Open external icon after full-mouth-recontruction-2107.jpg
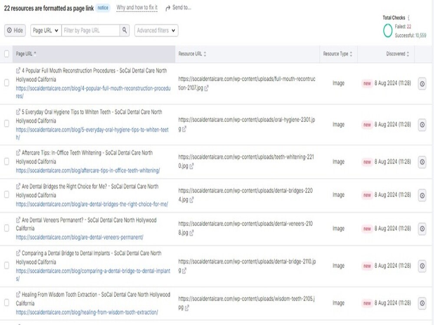Screen dimensions: 434x325 pos(207,88)
